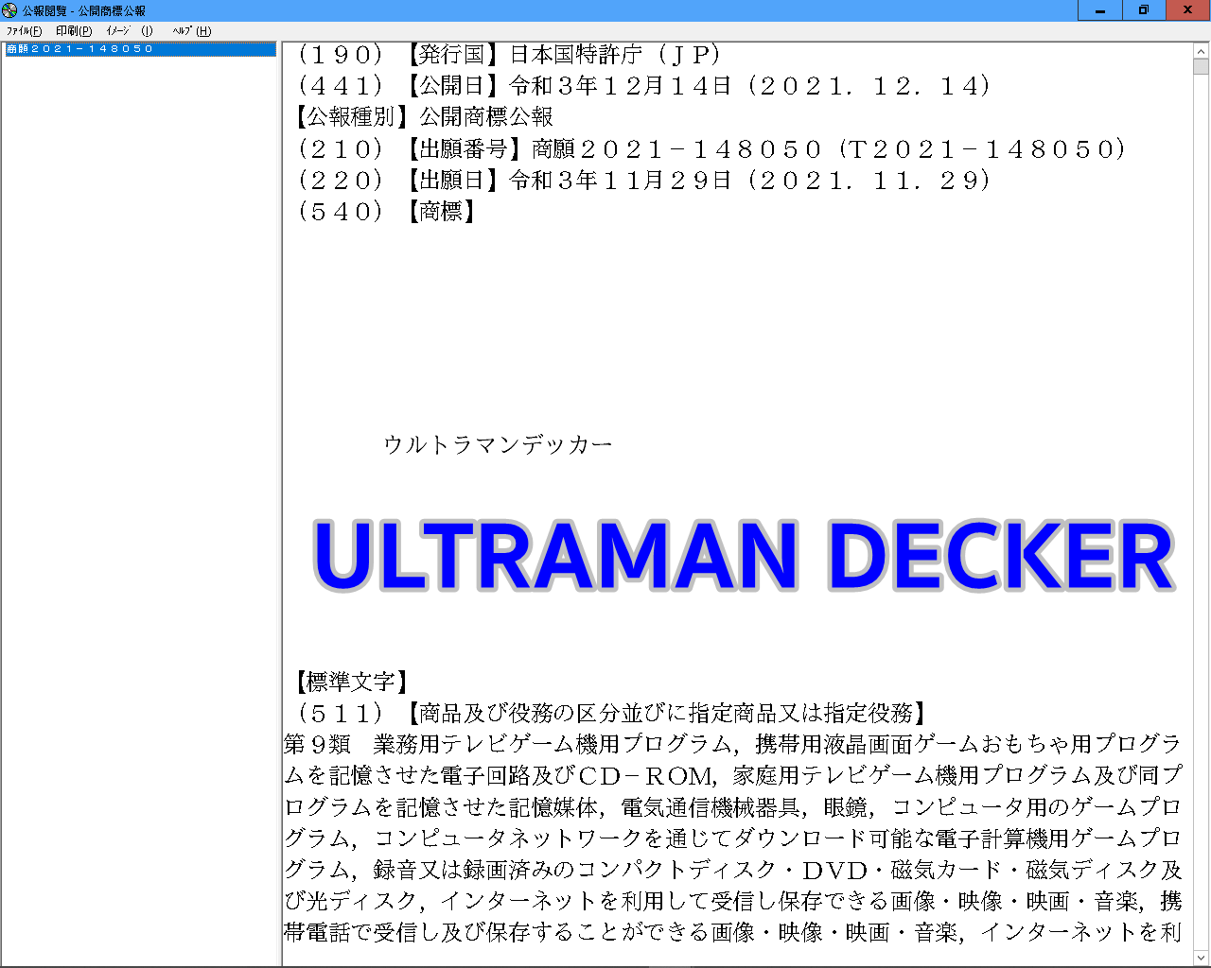Click the ウルトラマンデッカー trademark text

(498, 444)
